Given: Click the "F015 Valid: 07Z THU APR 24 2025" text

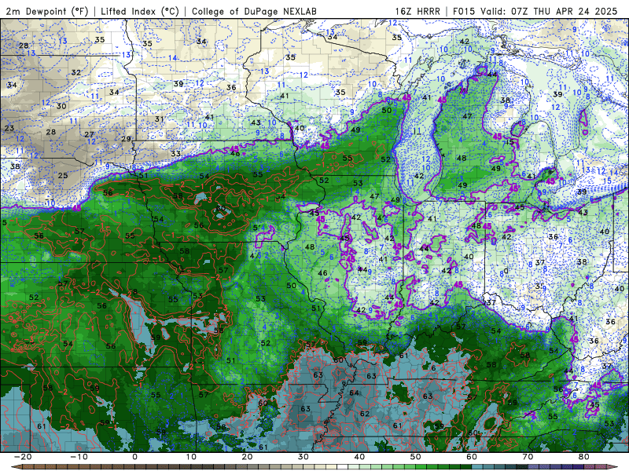Looking at the screenshot, I should click(535, 11).
